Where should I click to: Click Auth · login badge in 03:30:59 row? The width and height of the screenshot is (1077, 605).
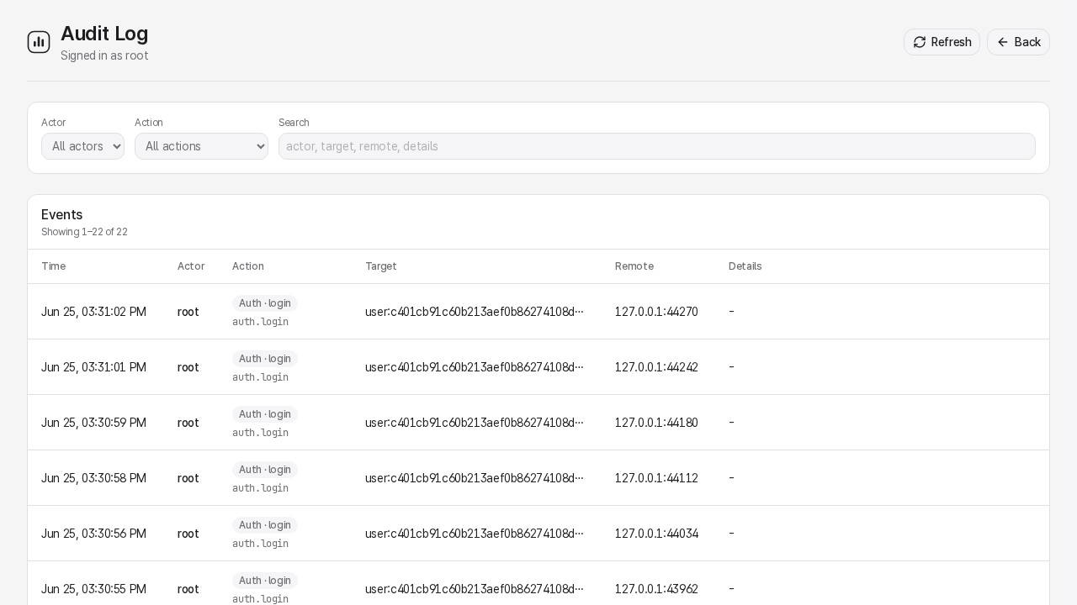(265, 414)
